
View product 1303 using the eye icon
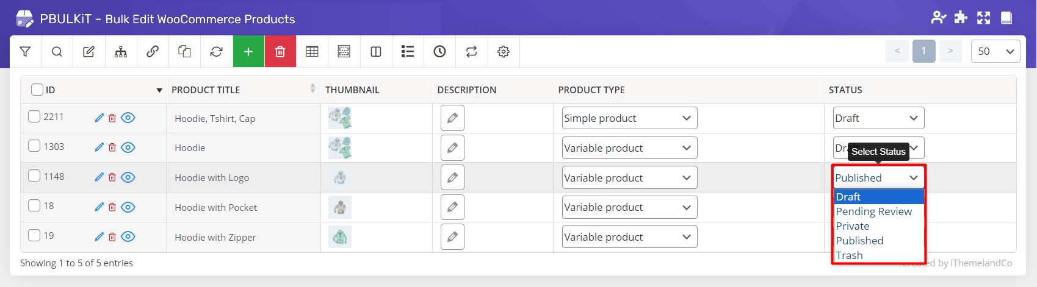(128, 147)
